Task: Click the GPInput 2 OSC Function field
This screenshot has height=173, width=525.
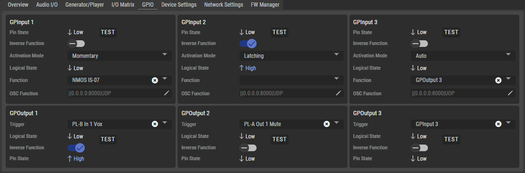Action: [291, 93]
